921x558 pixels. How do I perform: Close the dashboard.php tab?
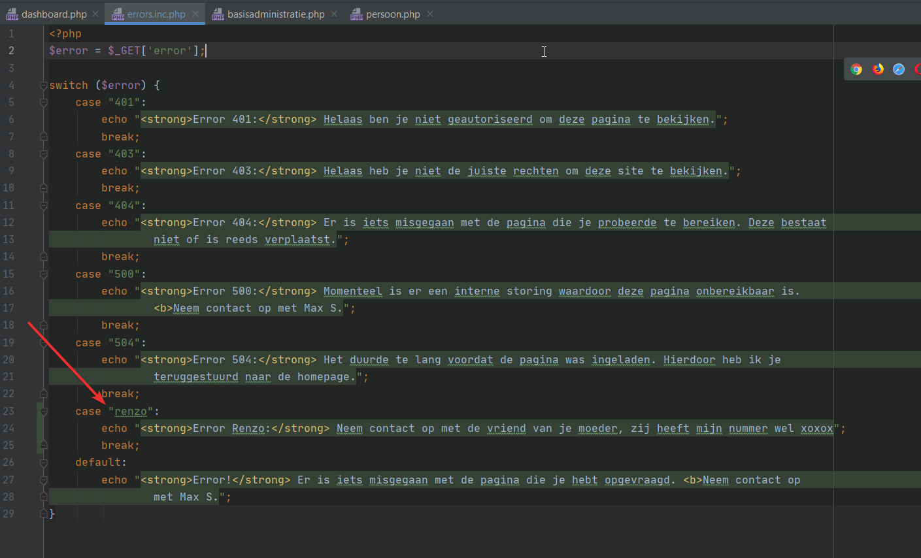pyautogui.click(x=95, y=14)
